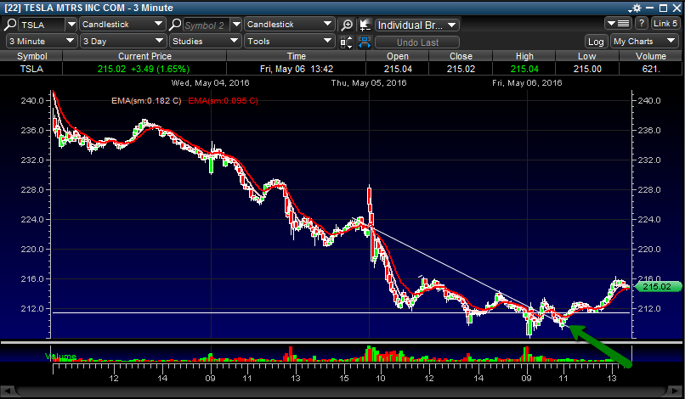Click the Open value 215.04
The height and width of the screenshot is (399, 685).
coord(398,69)
